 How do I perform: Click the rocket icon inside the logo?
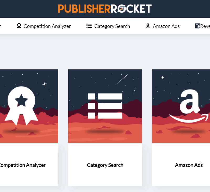click(122, 8)
